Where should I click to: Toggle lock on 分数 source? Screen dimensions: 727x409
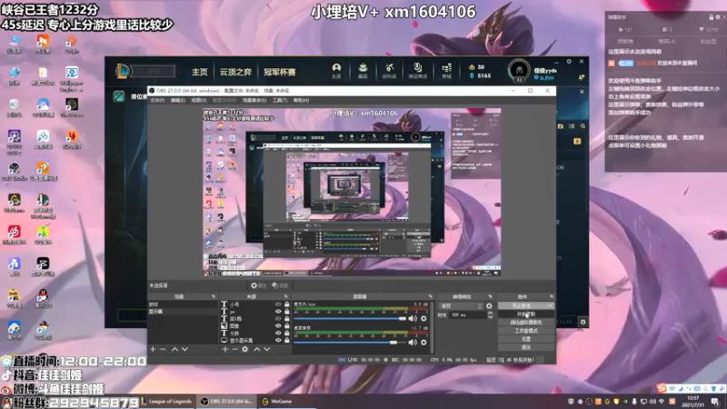click(286, 333)
